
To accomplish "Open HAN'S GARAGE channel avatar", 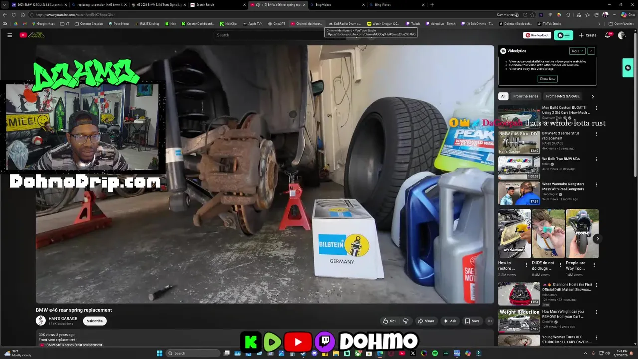I will pos(41,321).
